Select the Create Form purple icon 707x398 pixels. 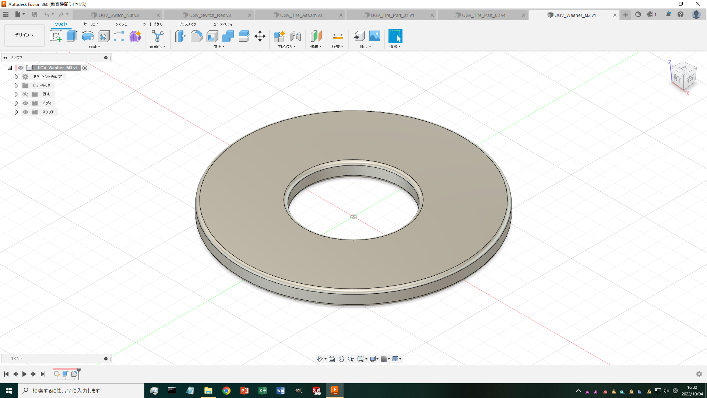(x=135, y=36)
